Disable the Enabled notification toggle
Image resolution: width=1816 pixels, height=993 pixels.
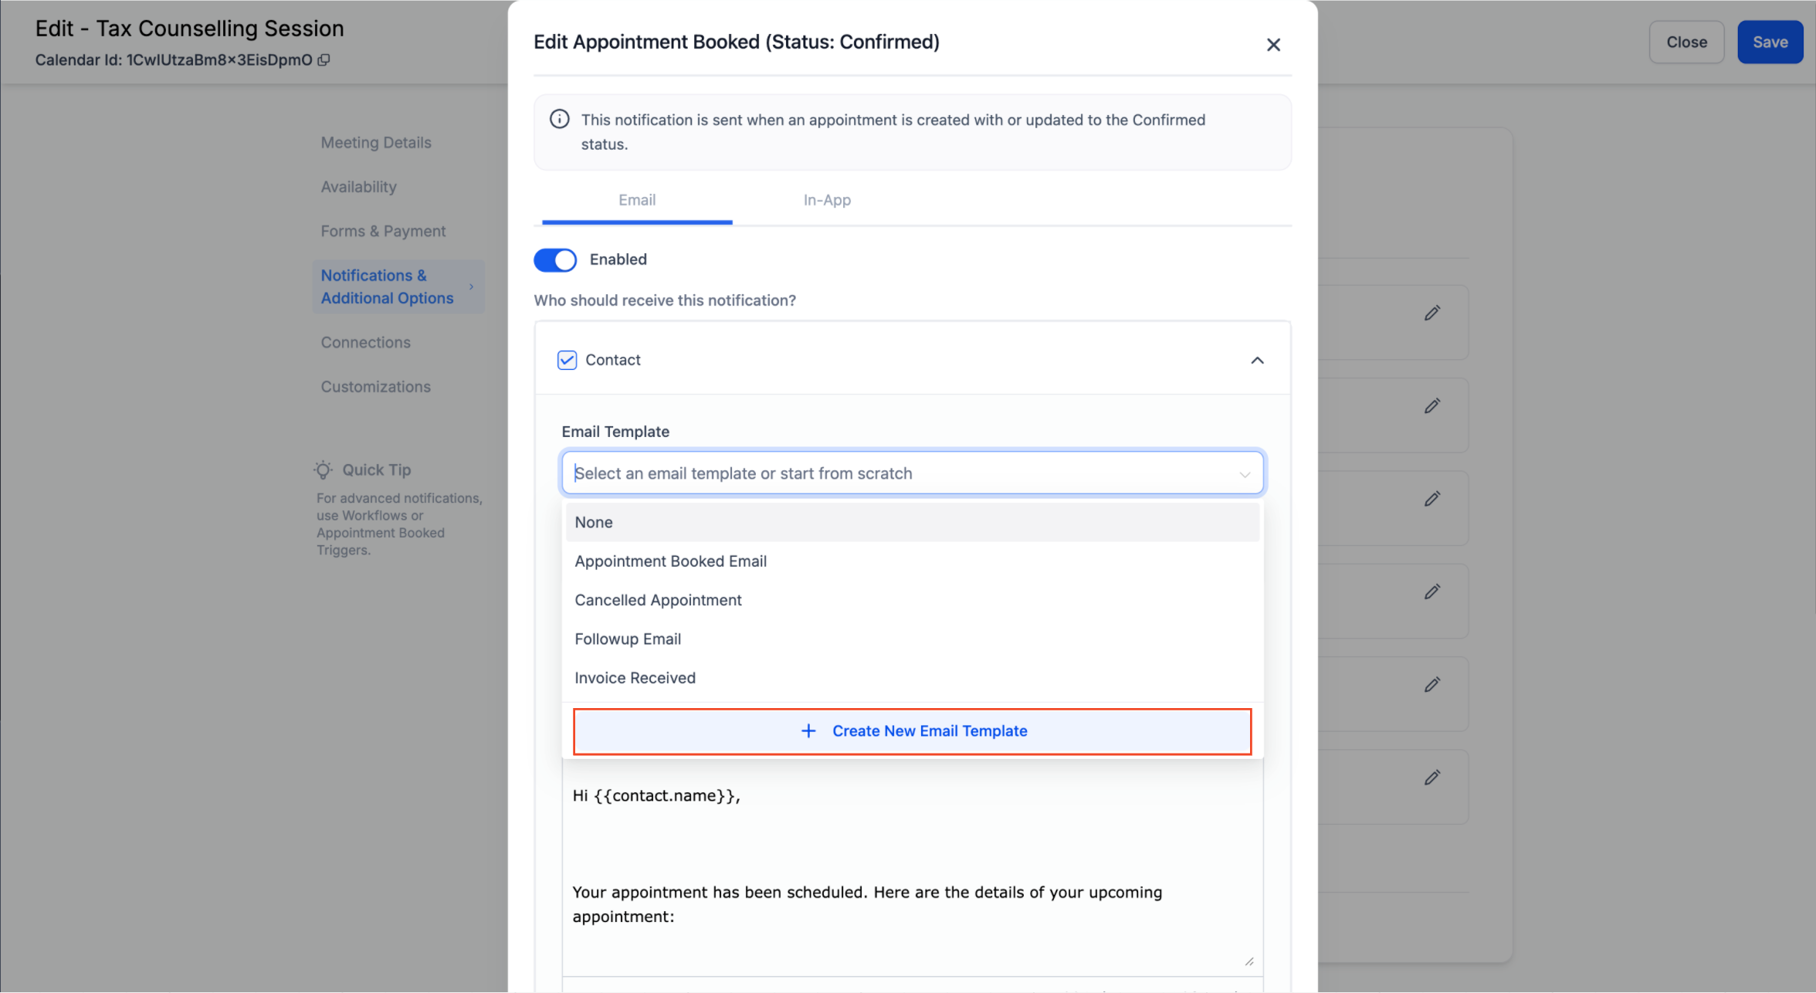[x=555, y=260]
